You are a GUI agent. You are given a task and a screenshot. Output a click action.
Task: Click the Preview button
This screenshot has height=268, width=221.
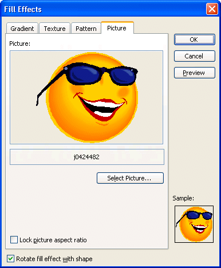195,73
